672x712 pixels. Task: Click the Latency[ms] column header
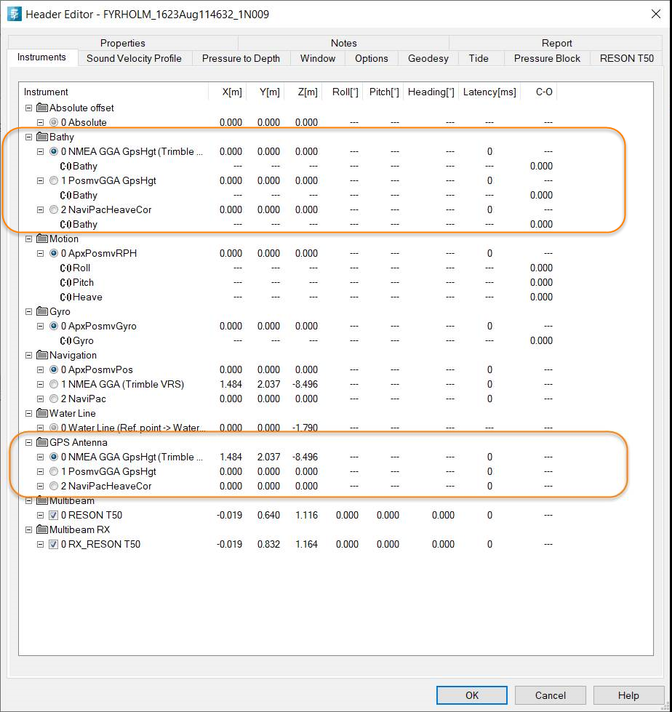[489, 92]
